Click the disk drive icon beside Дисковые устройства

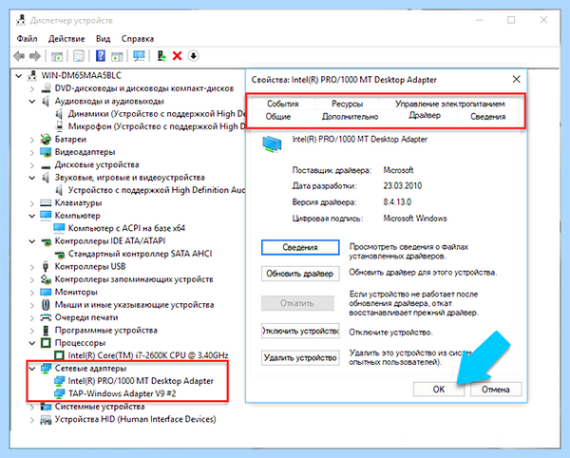(46, 165)
